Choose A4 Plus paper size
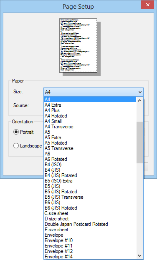This screenshot has height=260, width=157. click(x=90, y=110)
